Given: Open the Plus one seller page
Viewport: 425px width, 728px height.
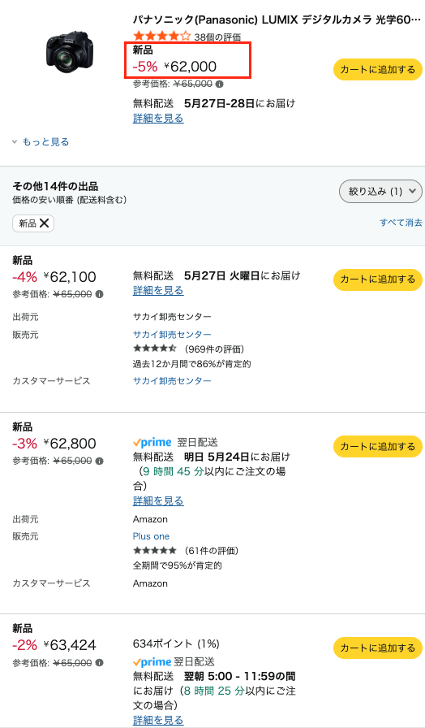Looking at the screenshot, I should click(151, 536).
